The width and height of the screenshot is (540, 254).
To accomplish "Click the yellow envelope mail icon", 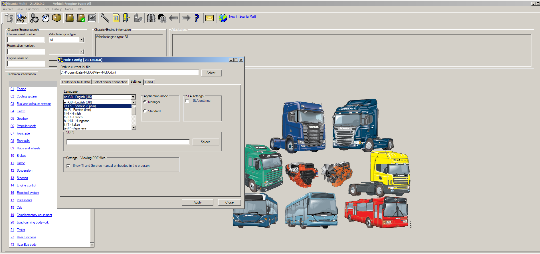I will [210, 18].
